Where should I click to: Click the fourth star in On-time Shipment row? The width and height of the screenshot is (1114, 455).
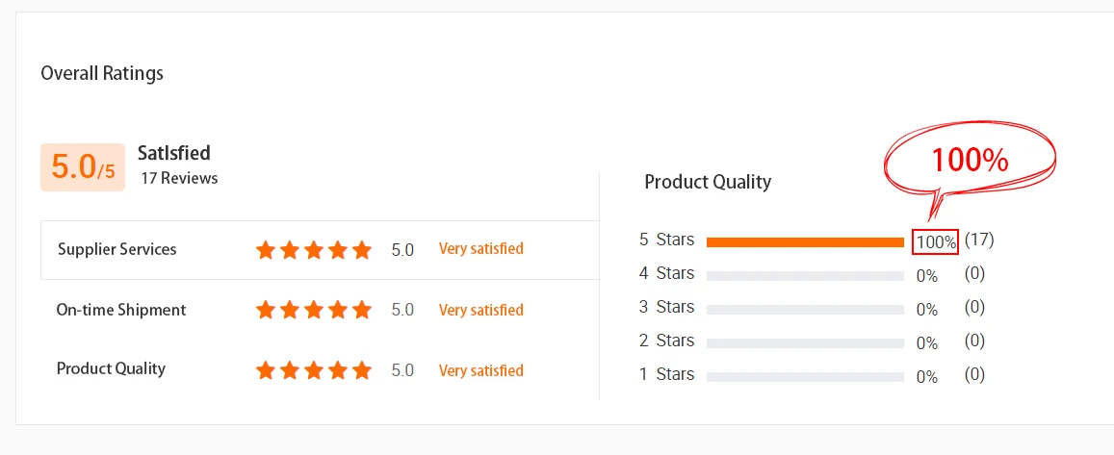(x=338, y=311)
